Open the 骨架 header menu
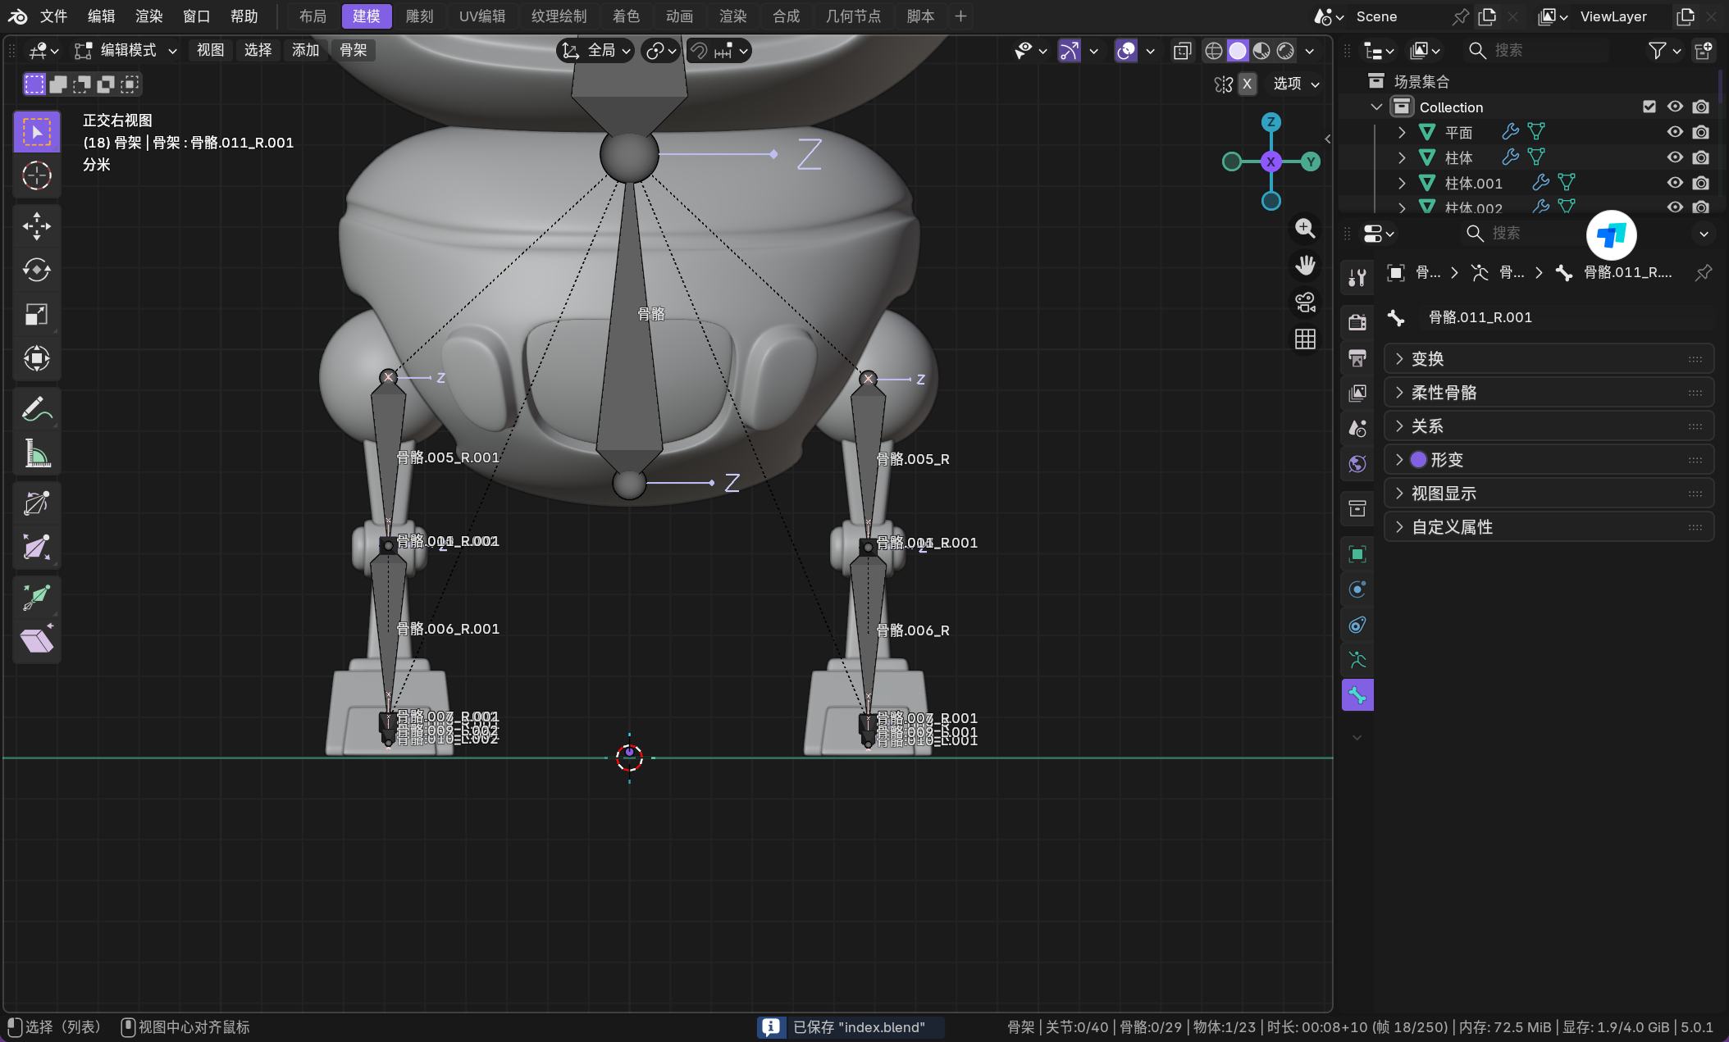 pyautogui.click(x=354, y=51)
